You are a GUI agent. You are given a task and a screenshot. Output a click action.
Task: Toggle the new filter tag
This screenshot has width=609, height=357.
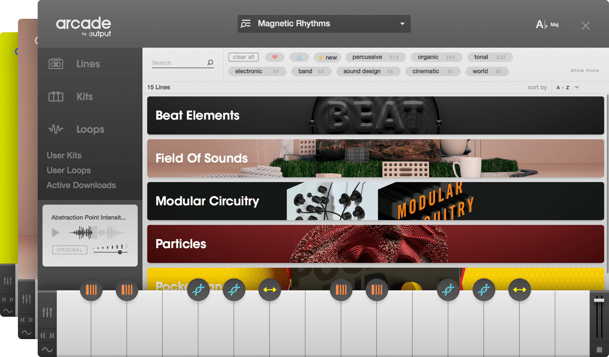[327, 57]
